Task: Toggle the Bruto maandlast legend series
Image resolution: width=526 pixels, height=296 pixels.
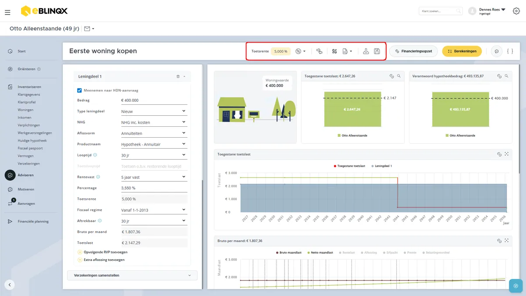Action: (x=289, y=253)
